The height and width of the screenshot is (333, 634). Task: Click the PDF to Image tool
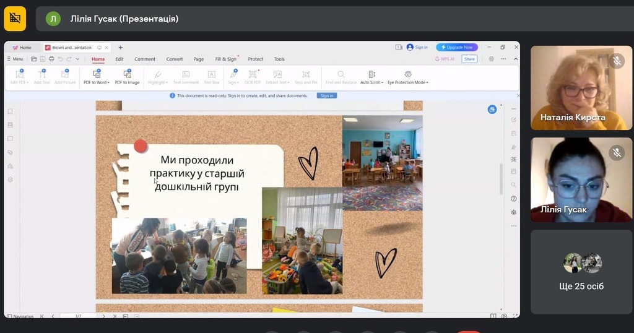[x=127, y=77]
